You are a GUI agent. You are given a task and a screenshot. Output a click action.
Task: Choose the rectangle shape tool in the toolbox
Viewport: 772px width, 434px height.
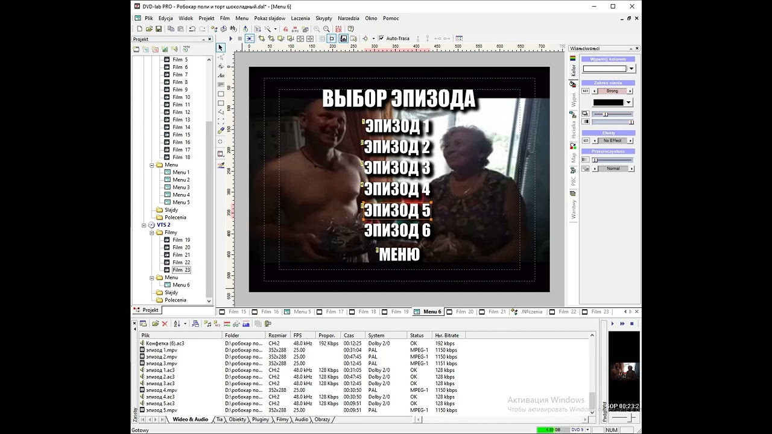pos(221,94)
